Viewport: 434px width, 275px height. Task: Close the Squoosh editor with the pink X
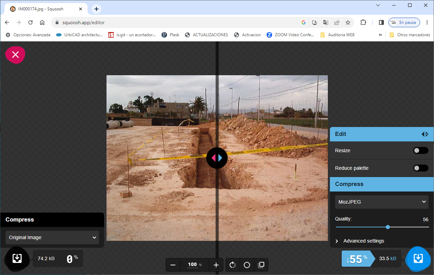(15, 55)
